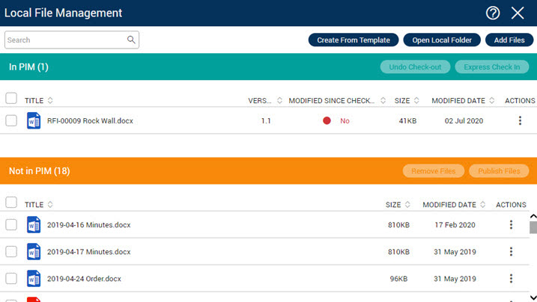This screenshot has width=537, height=302.
Task: Sort Not in PIM list by Size arrows
Action: point(408,204)
